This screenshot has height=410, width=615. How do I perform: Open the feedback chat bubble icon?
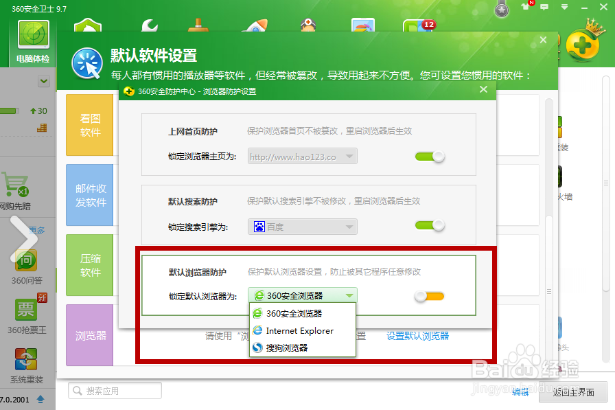[x=544, y=7]
